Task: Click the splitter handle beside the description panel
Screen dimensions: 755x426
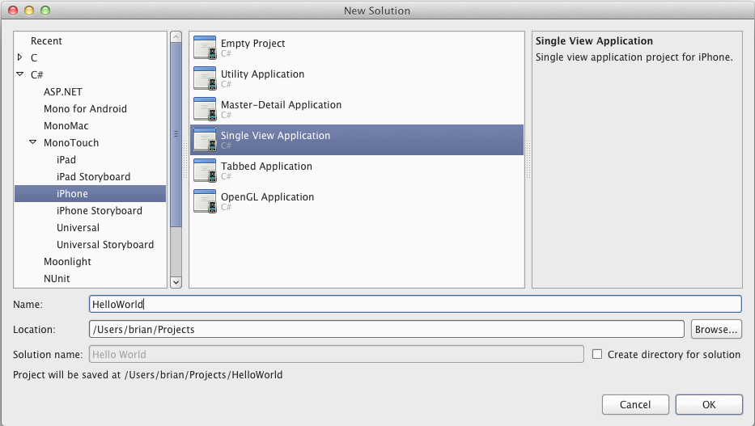Action: tap(528, 159)
